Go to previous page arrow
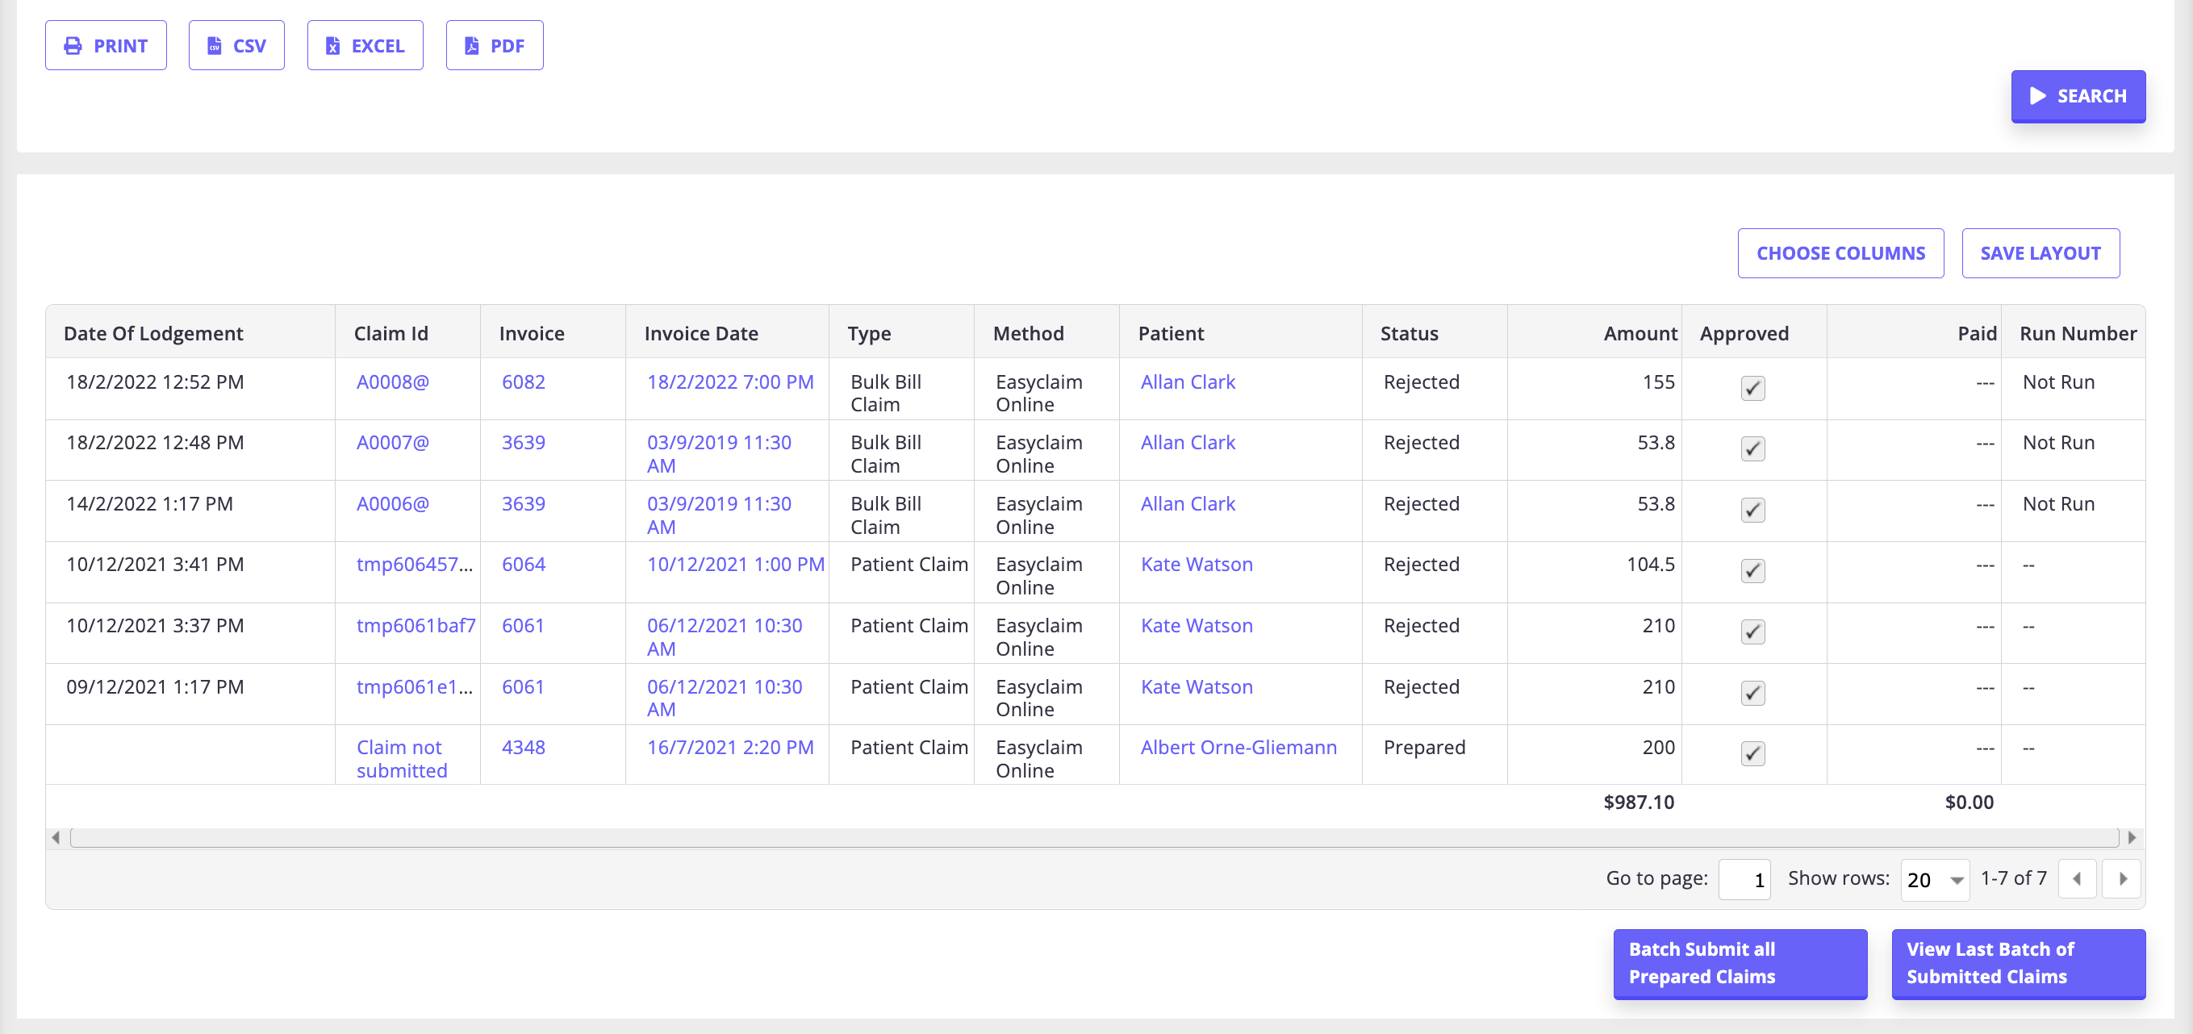Viewport: 2193px width, 1034px height. pyautogui.click(x=2078, y=878)
